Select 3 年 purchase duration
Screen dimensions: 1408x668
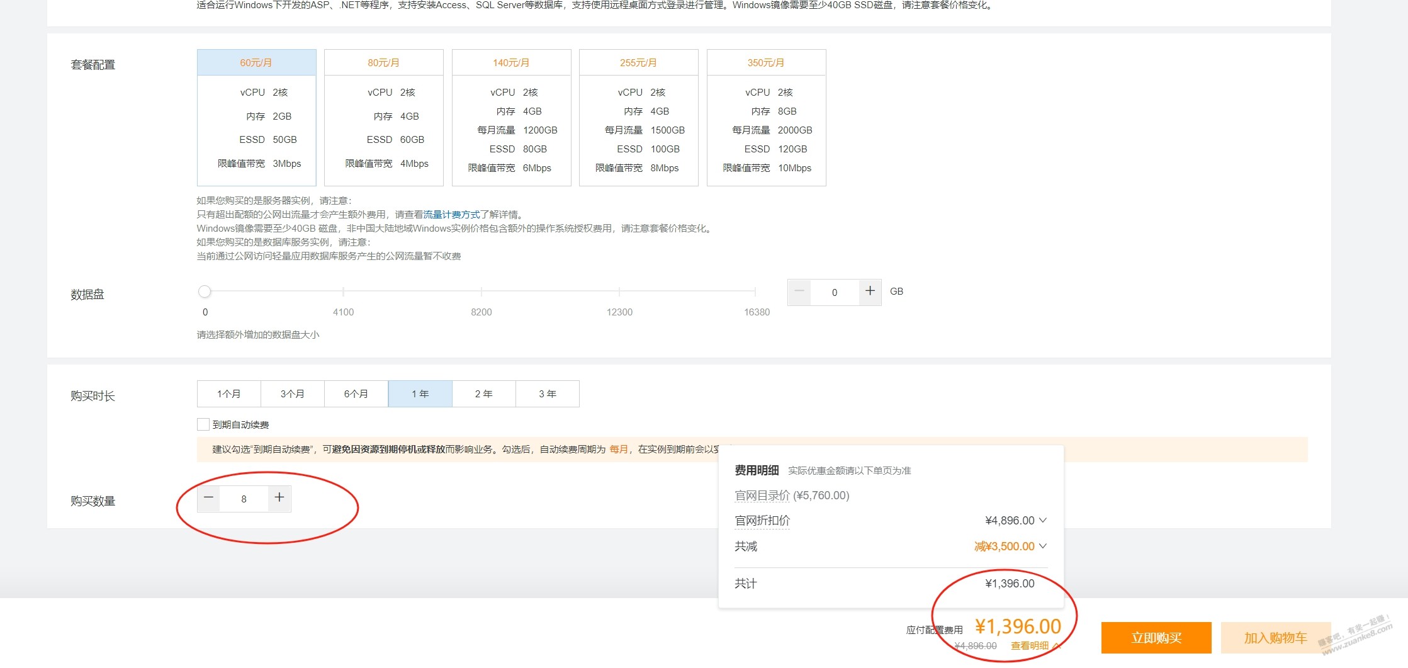(548, 394)
